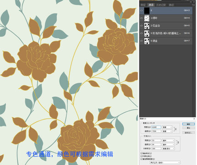Screen dimensions: 197x165
Task: Select the black thumbnail of the top channel
Action: (147, 11)
